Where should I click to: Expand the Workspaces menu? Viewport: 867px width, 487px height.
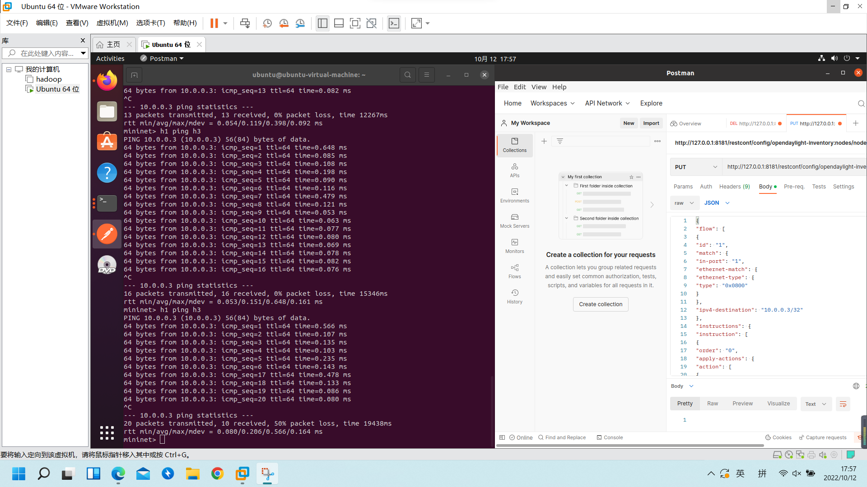[x=552, y=103]
